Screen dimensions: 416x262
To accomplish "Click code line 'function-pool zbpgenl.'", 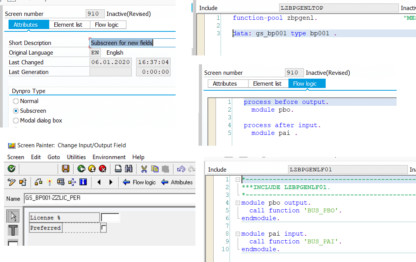I will click(x=275, y=18).
